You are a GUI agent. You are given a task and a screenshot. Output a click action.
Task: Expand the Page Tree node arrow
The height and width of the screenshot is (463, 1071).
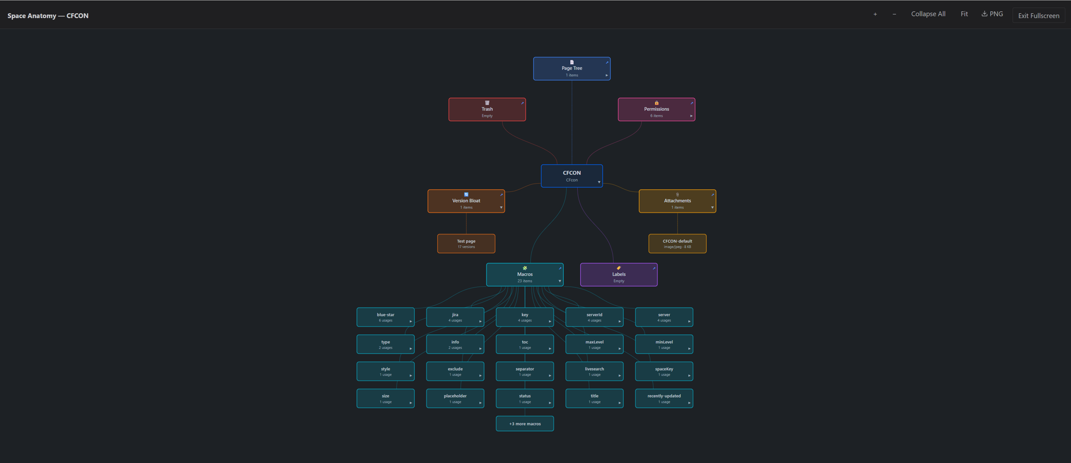coord(607,75)
